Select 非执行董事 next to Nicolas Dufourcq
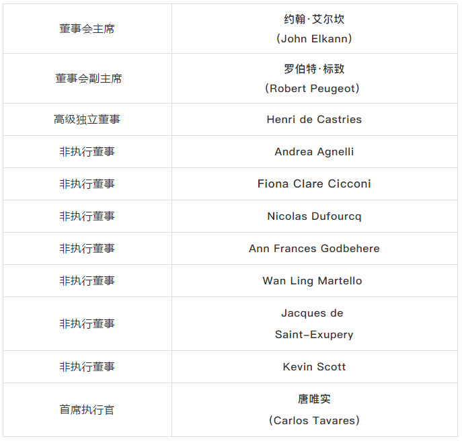This screenshot has height=441, width=462. point(87,216)
